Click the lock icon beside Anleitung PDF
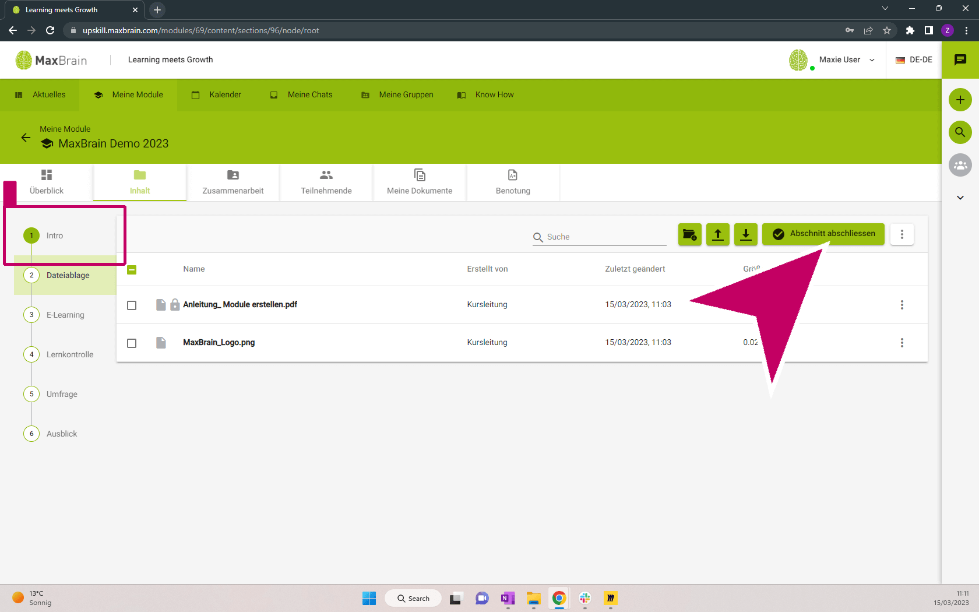979x612 pixels. point(175,304)
